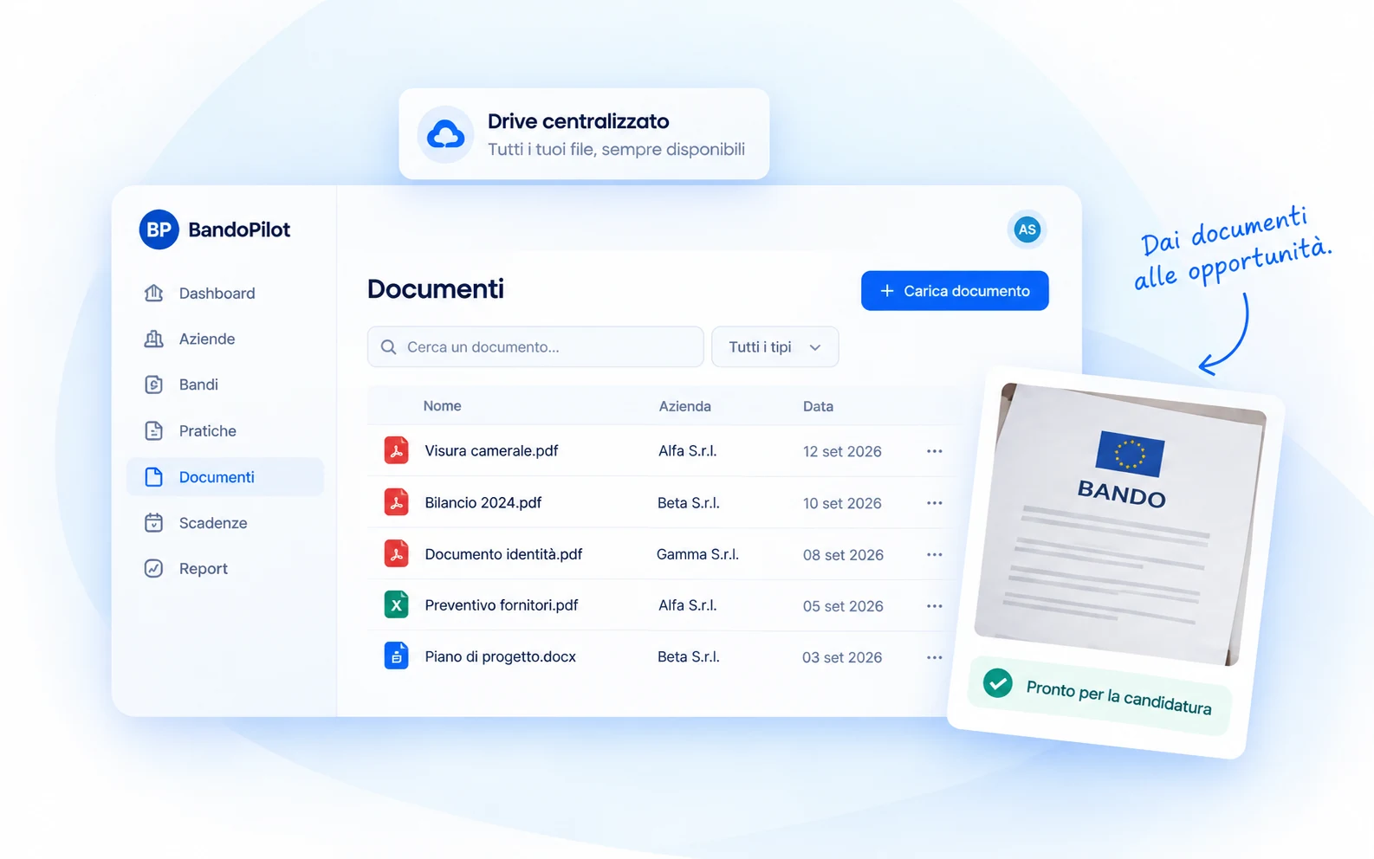This screenshot has width=1374, height=859.
Task: Click the spreadsheet icon for Preventivo fornitori.pdf
Action: click(397, 605)
